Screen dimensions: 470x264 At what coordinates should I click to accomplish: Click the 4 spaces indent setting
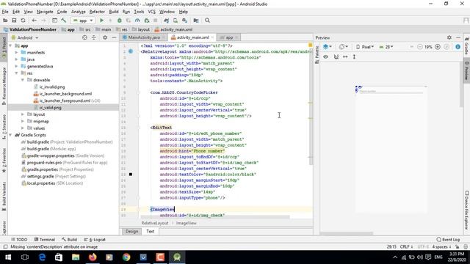point(441,246)
